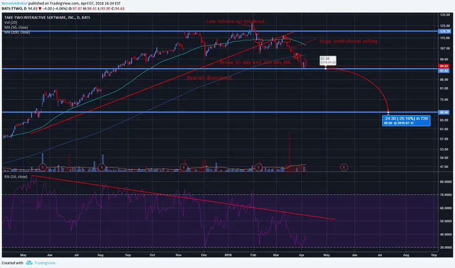Click the Nov label on the time axis
455x268 pixels.
coord(179,255)
